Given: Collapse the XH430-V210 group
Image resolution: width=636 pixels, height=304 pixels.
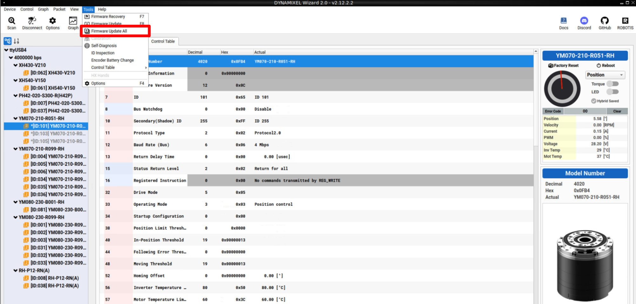Looking at the screenshot, I should [x=15, y=65].
